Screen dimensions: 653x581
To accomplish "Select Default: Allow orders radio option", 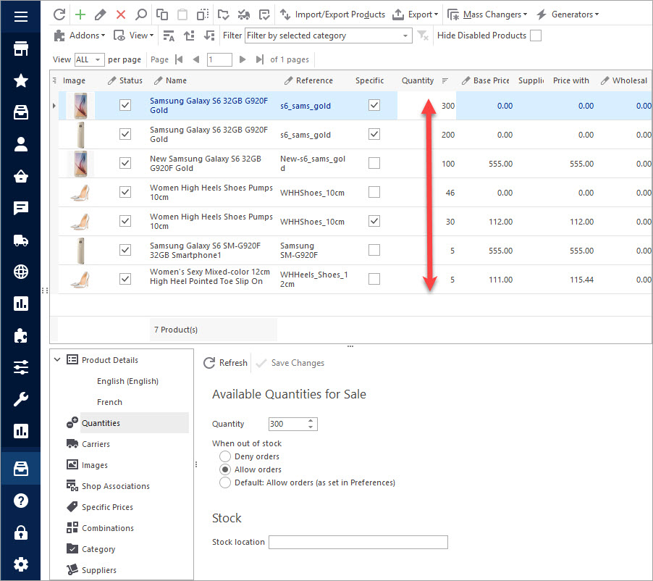I will [x=225, y=482].
